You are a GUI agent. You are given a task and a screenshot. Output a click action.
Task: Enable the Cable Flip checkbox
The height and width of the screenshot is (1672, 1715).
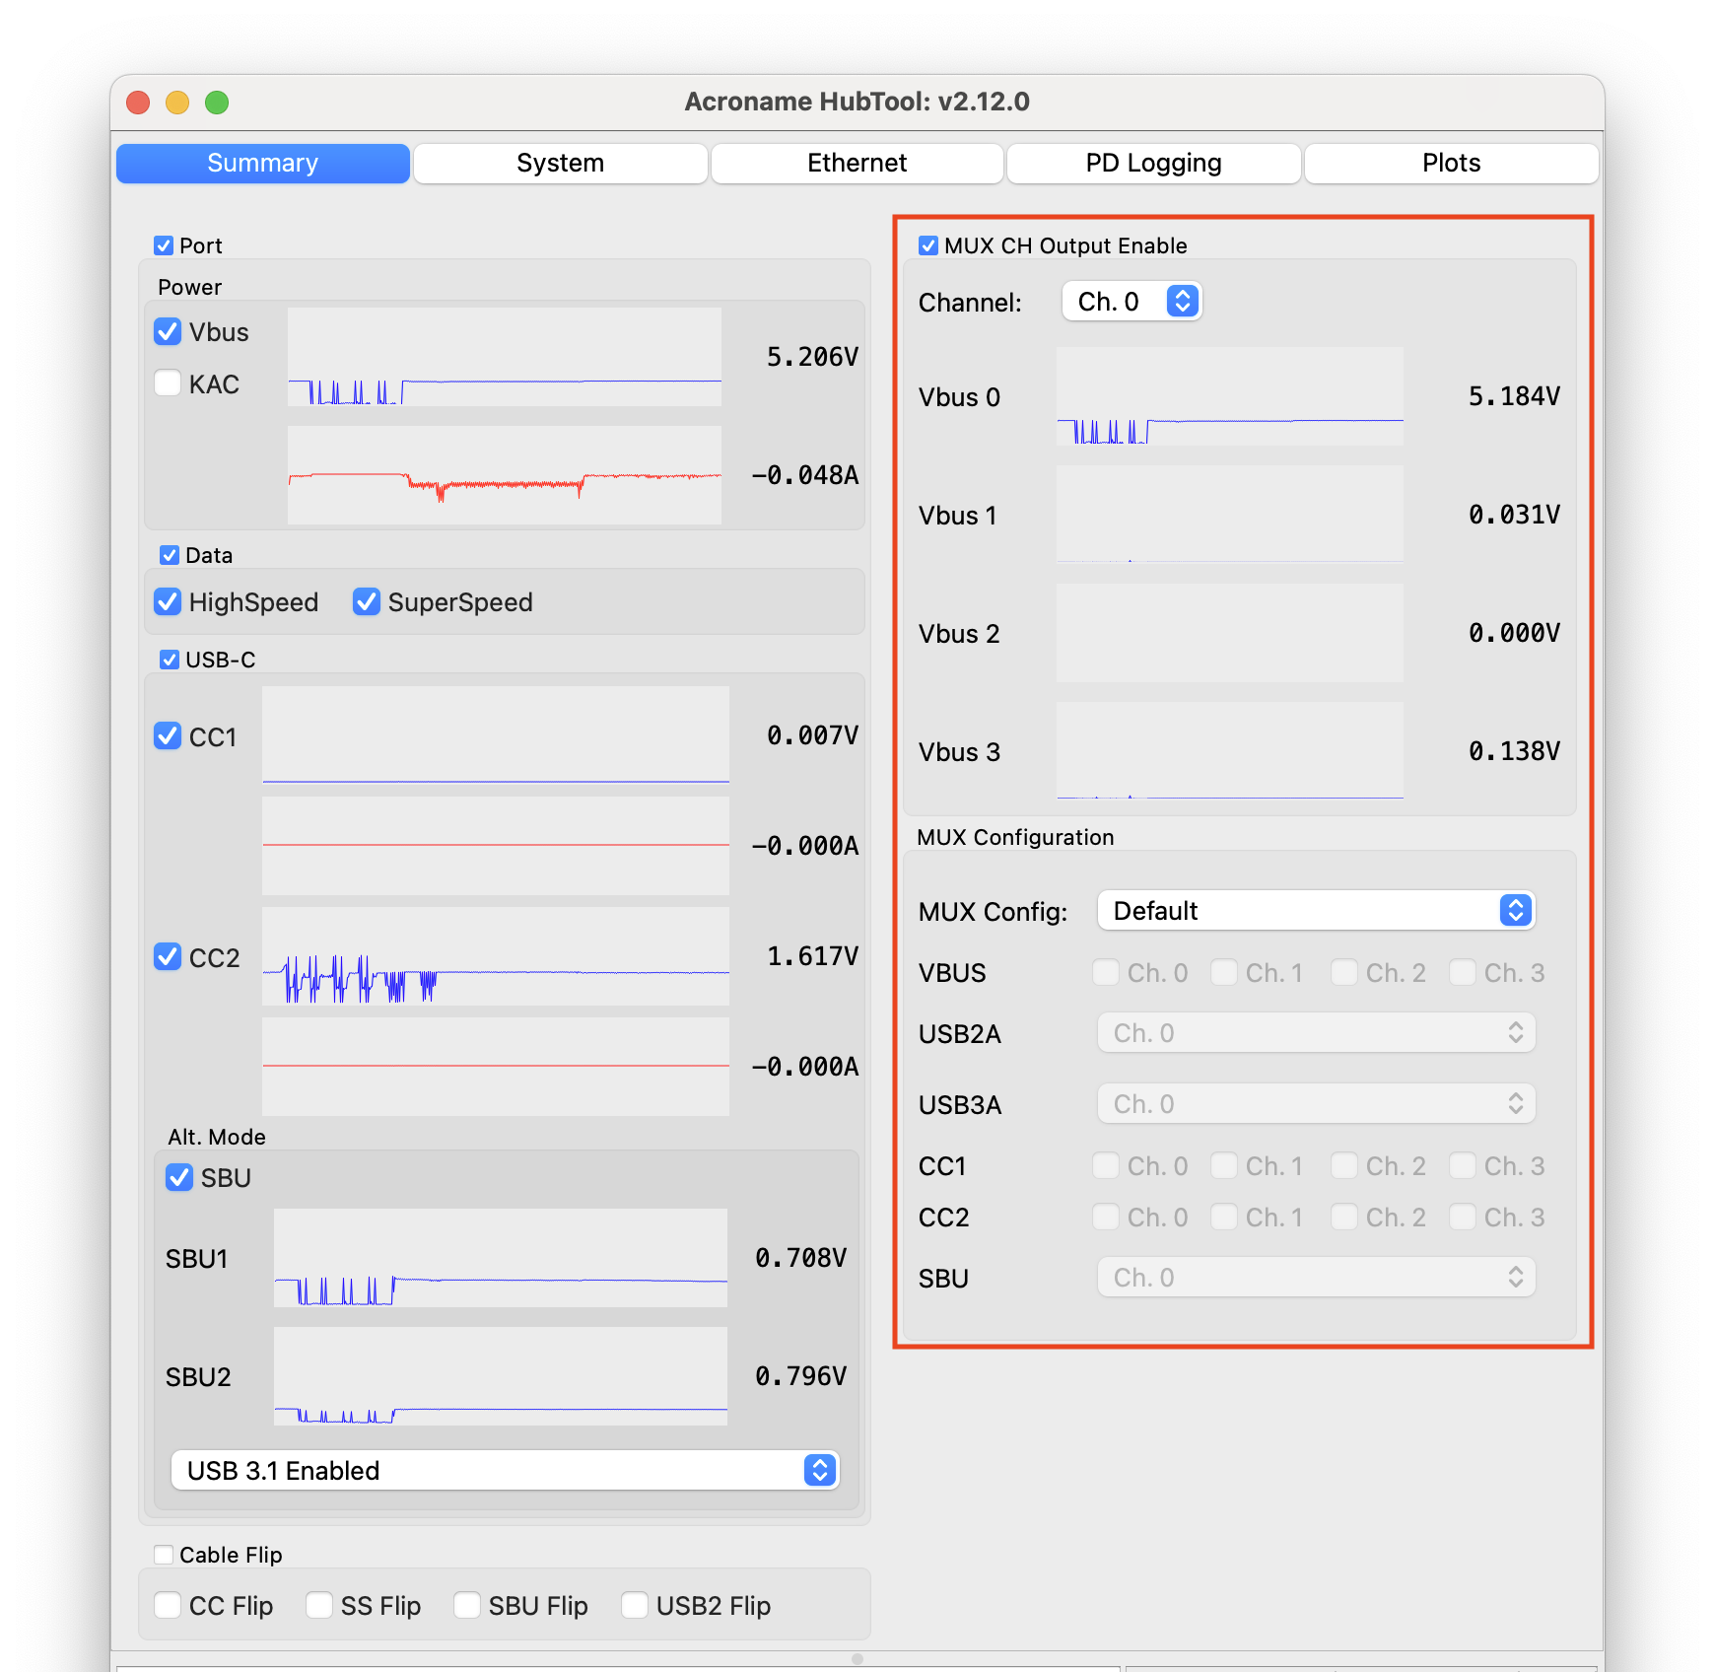[x=165, y=1555]
